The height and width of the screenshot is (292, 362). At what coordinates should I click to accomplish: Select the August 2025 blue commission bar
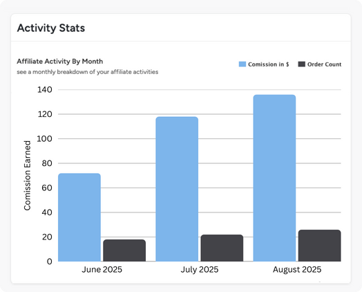[274, 178]
